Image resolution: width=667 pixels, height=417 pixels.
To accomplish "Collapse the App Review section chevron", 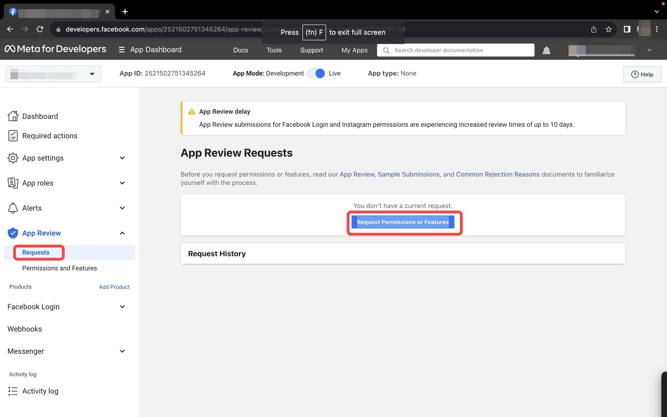I will point(122,233).
